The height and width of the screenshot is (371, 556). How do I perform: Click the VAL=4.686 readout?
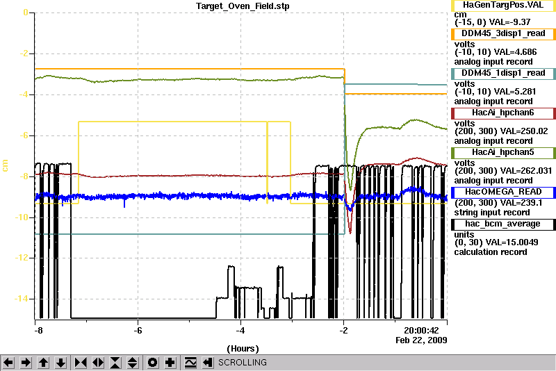click(x=515, y=52)
